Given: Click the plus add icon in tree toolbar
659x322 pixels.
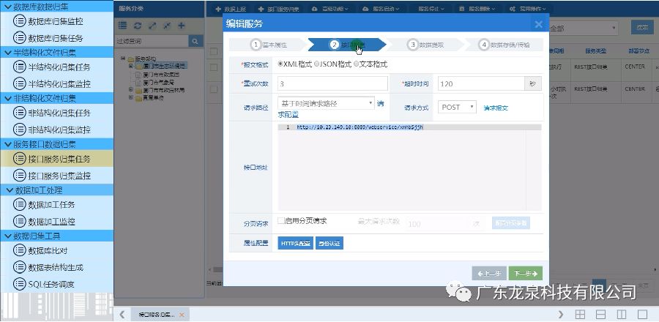Looking at the screenshot, I should click(181, 26).
